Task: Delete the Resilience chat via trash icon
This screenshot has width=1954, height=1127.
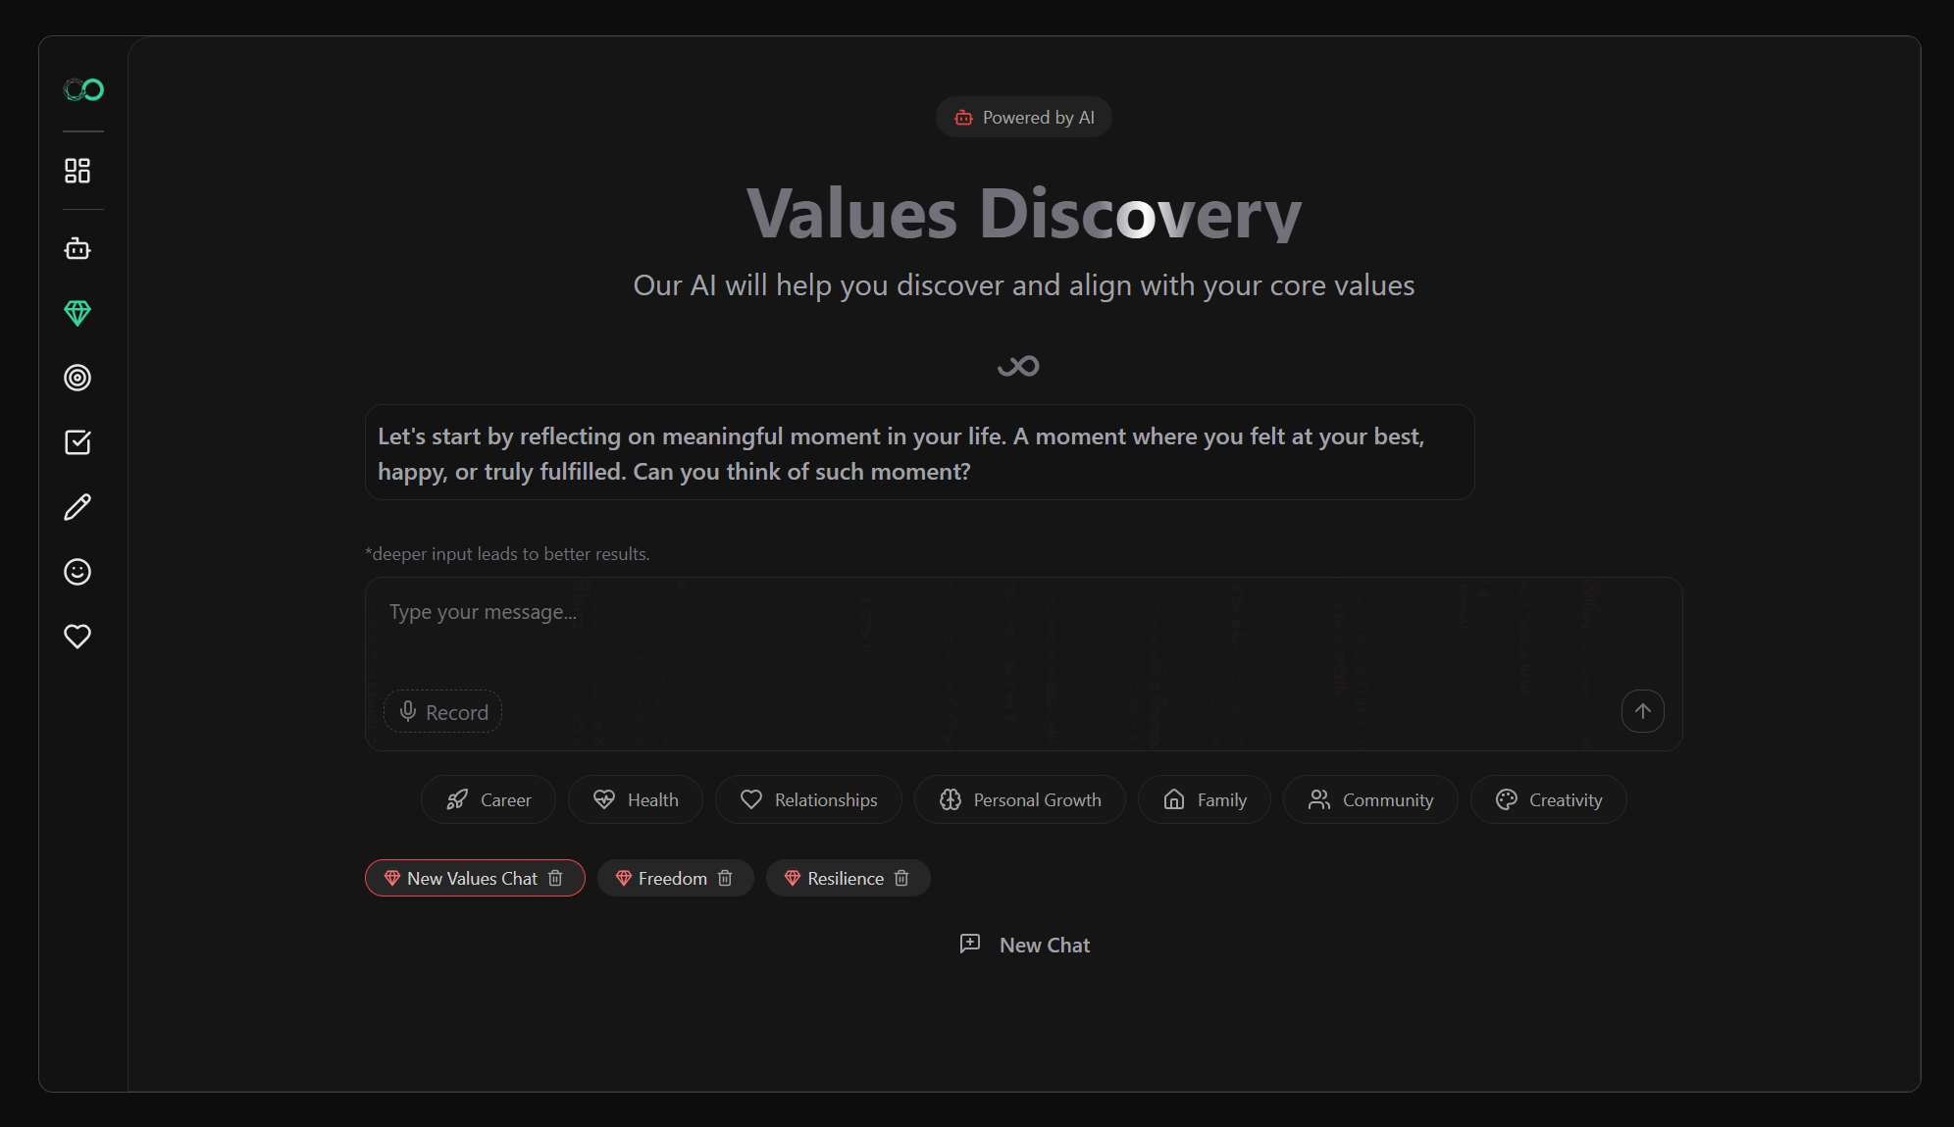Action: pyautogui.click(x=902, y=878)
